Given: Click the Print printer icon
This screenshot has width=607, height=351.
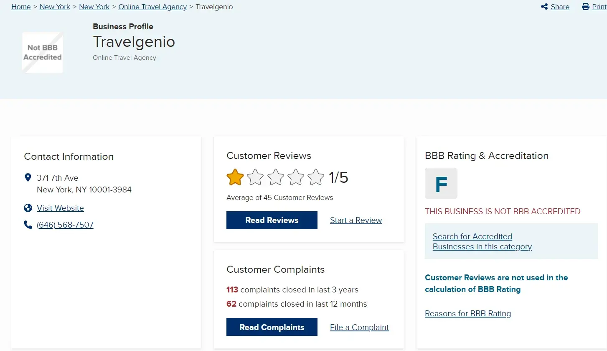Looking at the screenshot, I should point(586,7).
